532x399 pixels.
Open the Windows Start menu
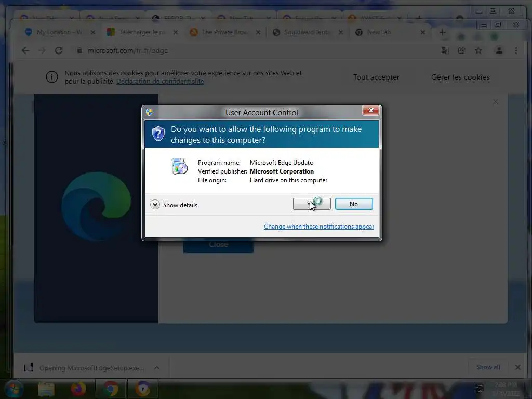14,389
